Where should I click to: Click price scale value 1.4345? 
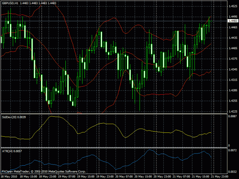click(233, 69)
